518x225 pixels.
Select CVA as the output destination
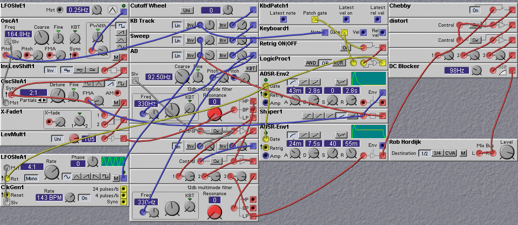450,153
